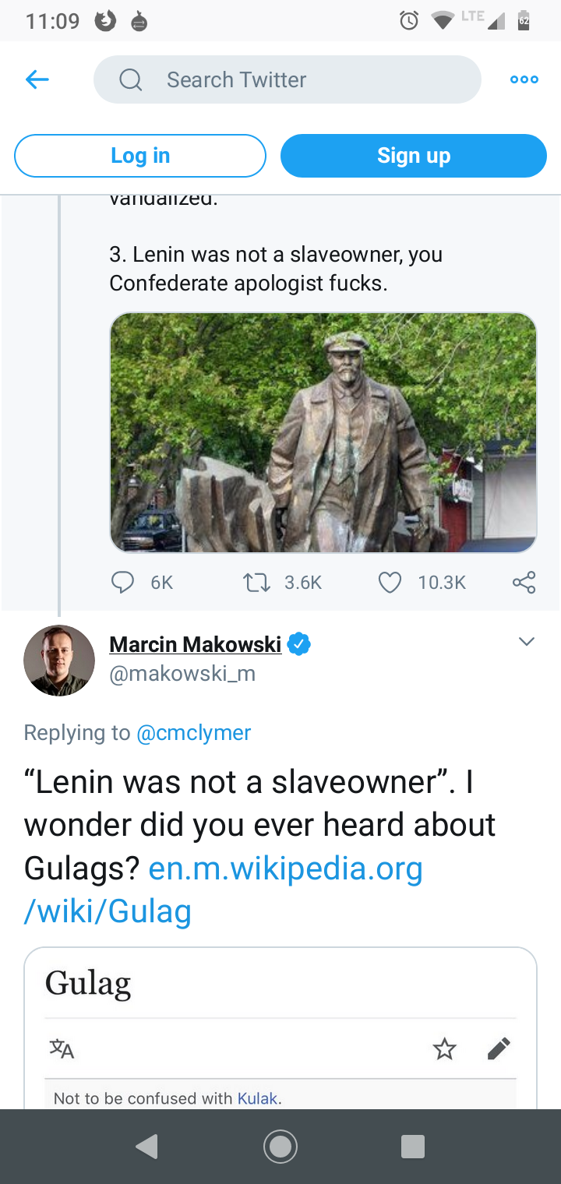Star the Gulag Wikipedia article
Screen dimensions: 561x1184
click(x=445, y=1049)
